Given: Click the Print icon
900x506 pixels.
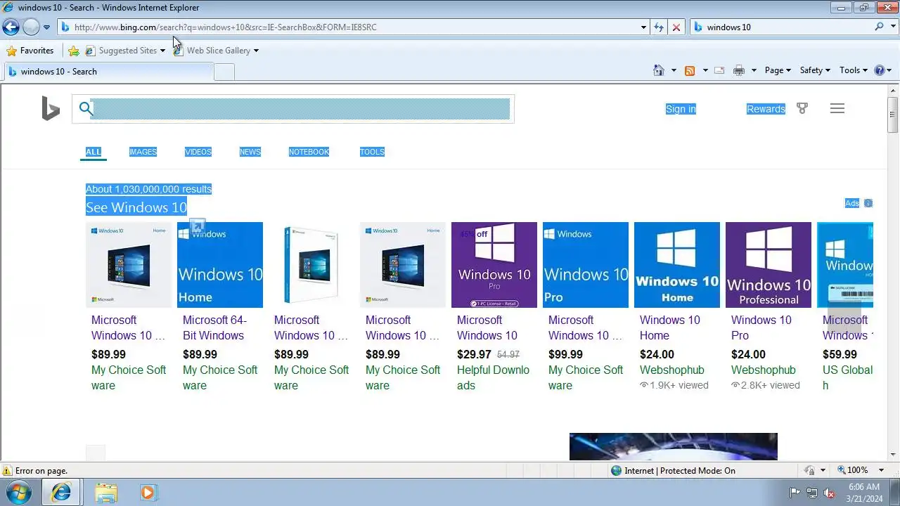Looking at the screenshot, I should point(739,70).
